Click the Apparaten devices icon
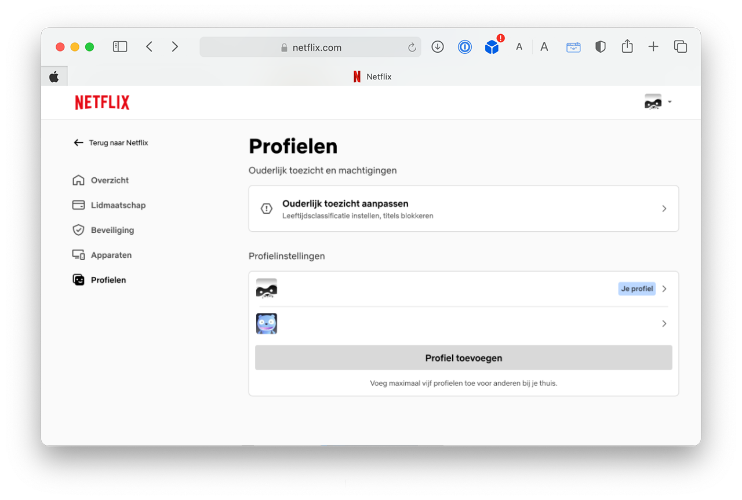This screenshot has height=500, width=742. [x=78, y=255]
